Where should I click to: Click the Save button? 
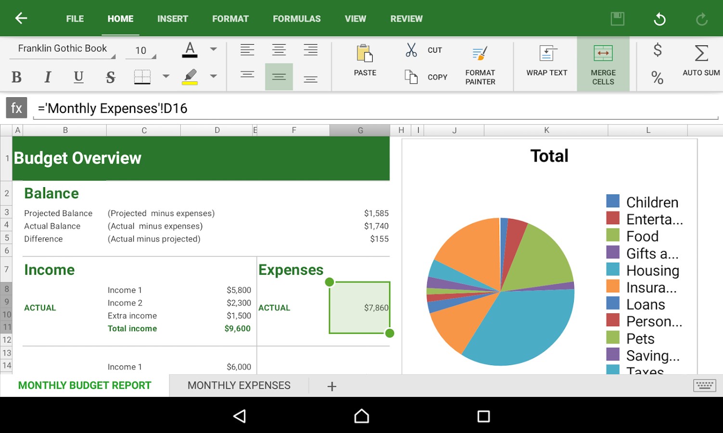[x=617, y=18]
